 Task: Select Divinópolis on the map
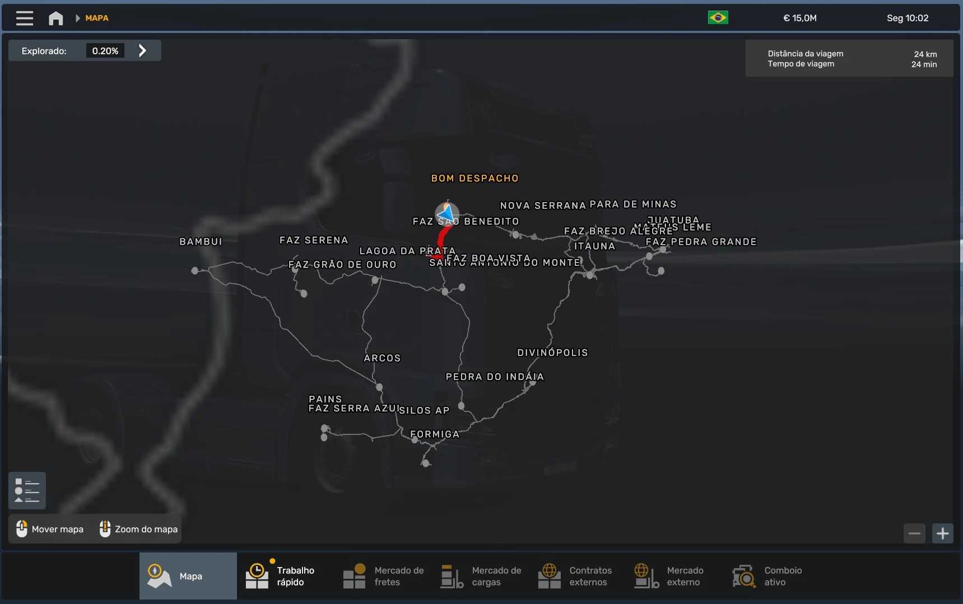coord(552,353)
